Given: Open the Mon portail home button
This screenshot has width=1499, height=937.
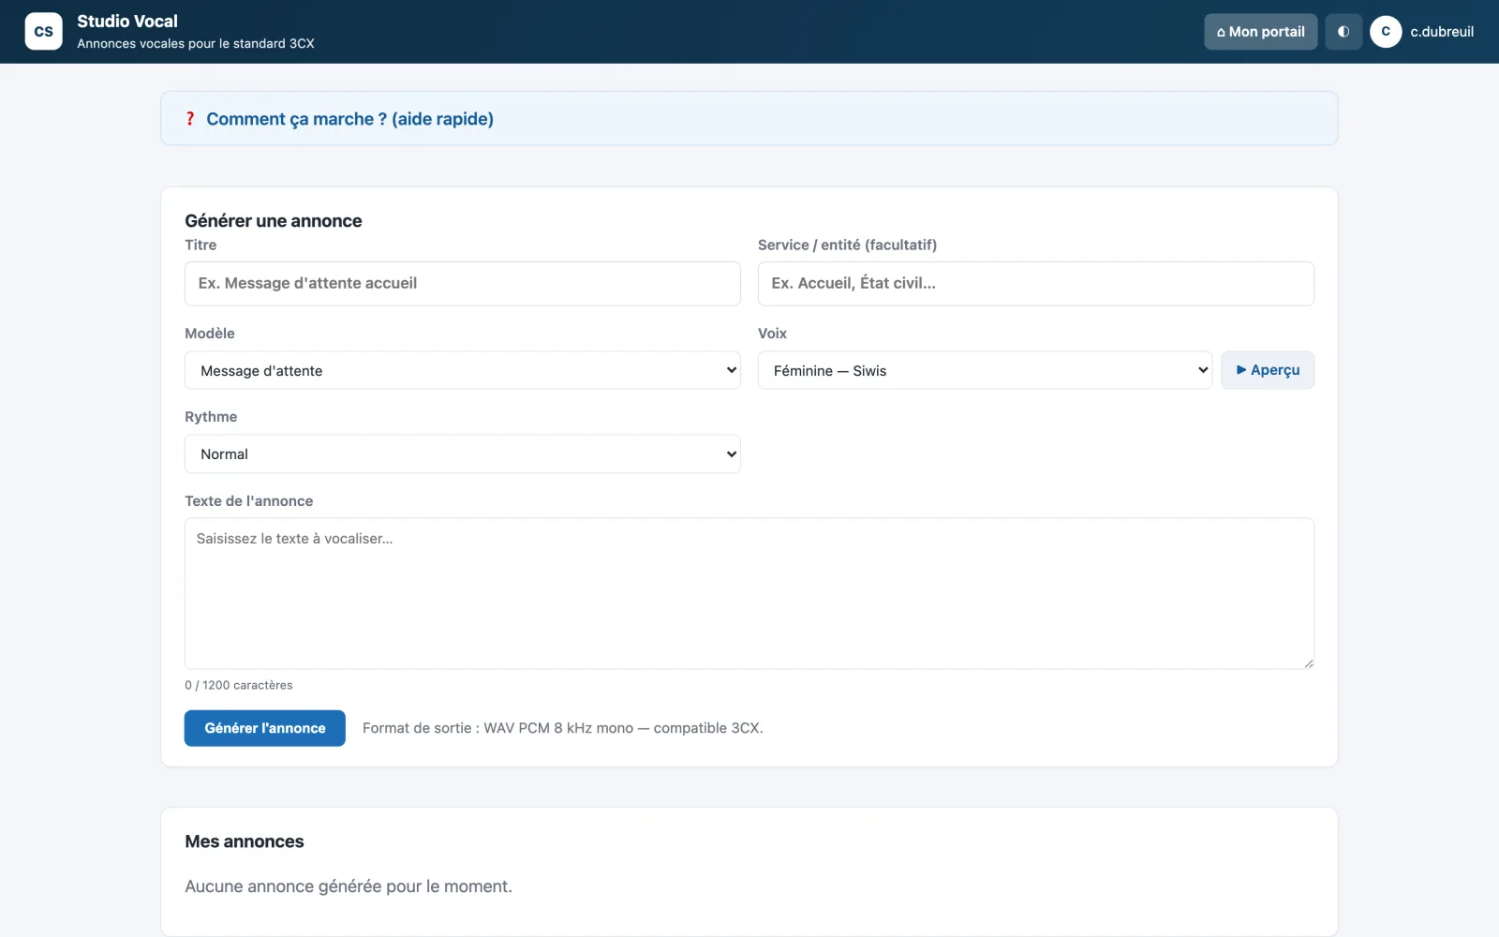Looking at the screenshot, I should click(1261, 32).
